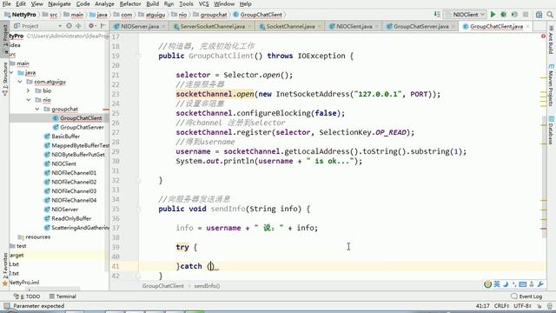Toggle the Ant Build side tool window
Image resolution: width=556 pixels, height=313 pixels.
pos(551,40)
